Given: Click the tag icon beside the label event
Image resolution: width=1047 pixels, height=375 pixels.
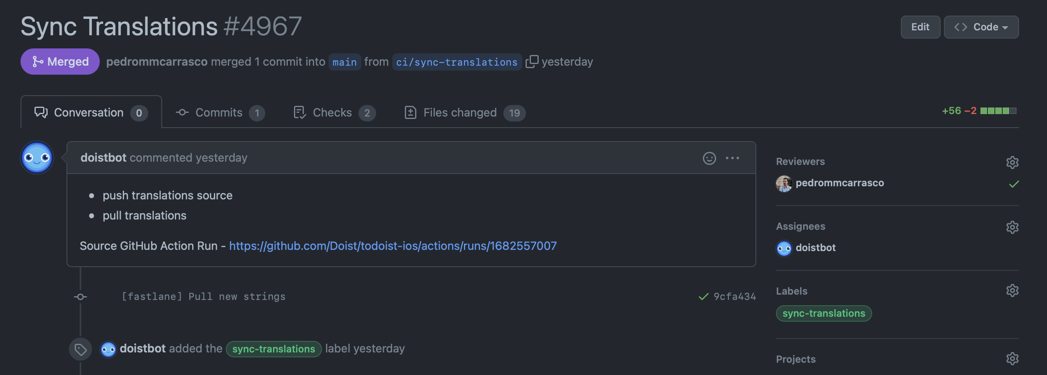Looking at the screenshot, I should [x=80, y=349].
